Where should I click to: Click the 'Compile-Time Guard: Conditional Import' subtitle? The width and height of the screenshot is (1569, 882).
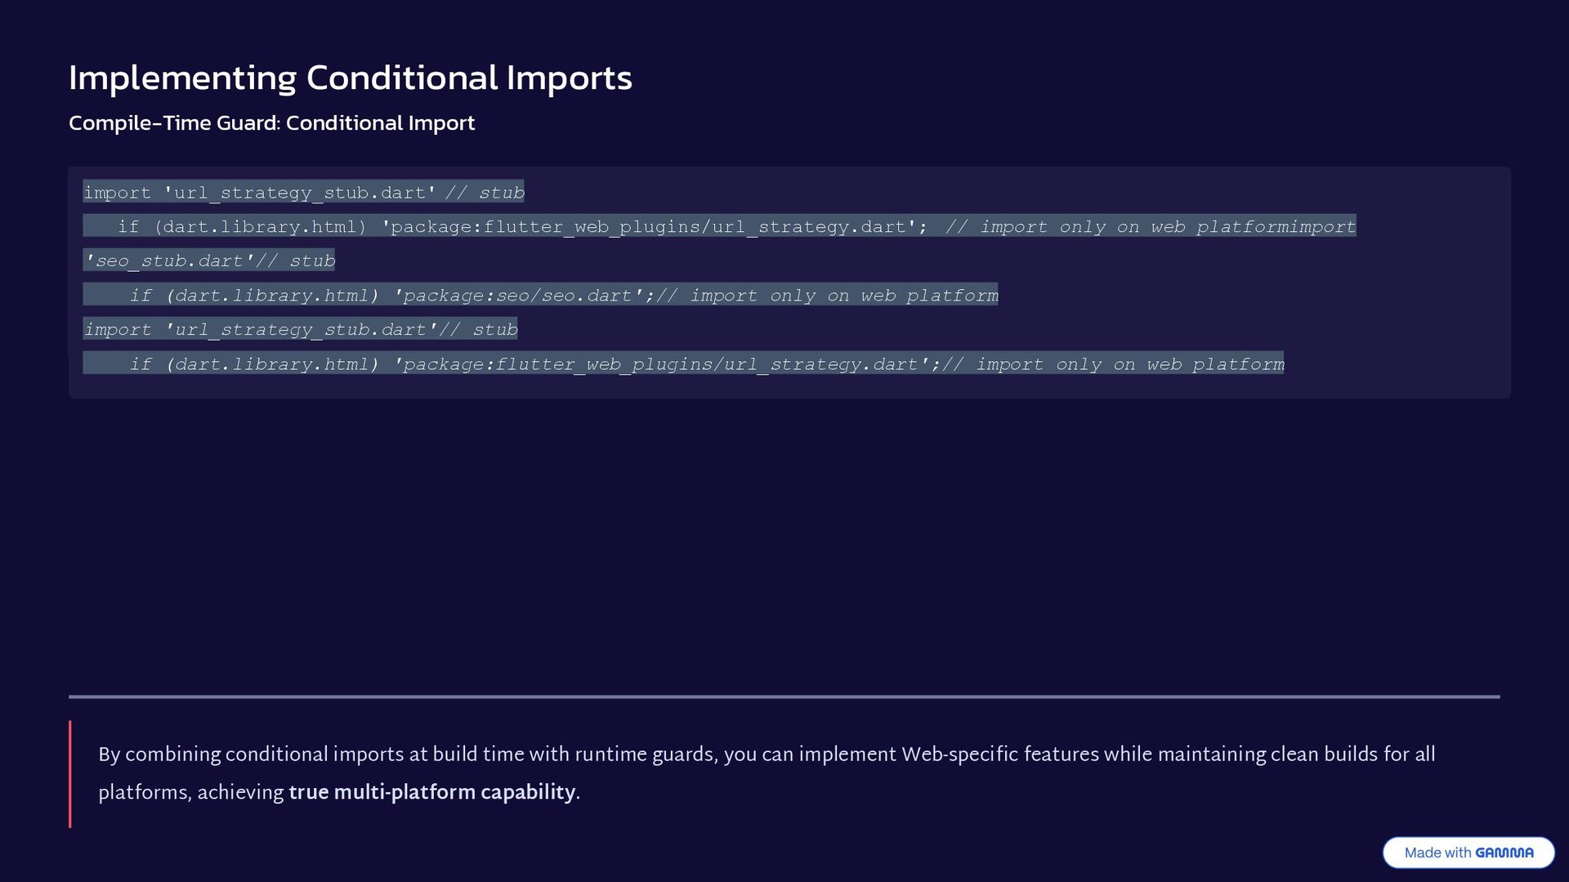pos(271,122)
